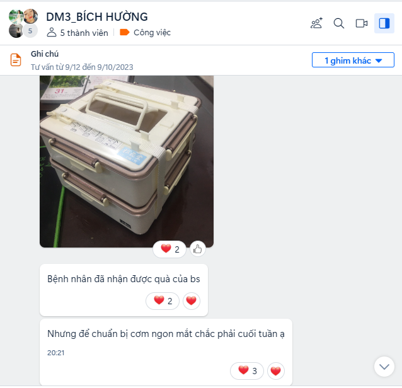This screenshot has height=388, width=402.
Task: Select message 'Bệnh nhân đã nhận được quà'
Action: point(123,279)
